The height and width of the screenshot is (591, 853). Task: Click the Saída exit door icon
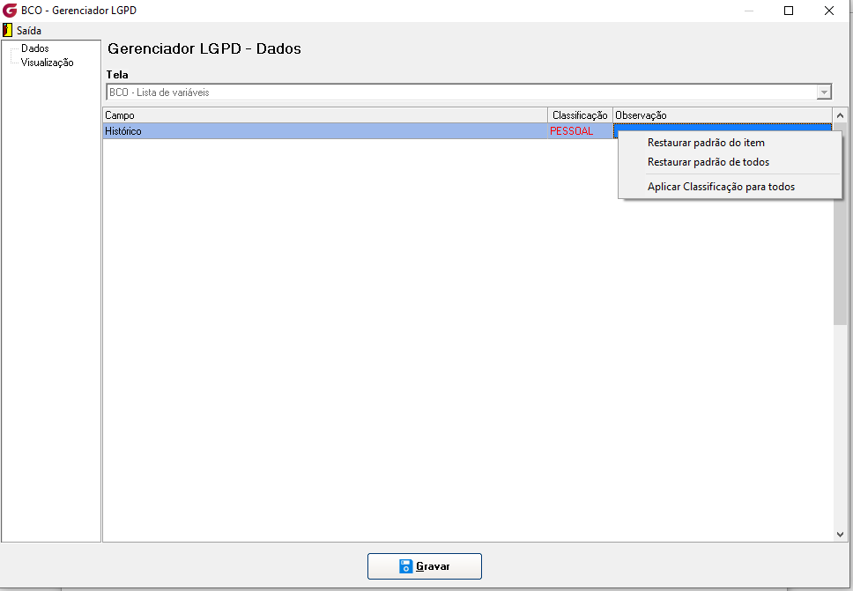point(8,31)
